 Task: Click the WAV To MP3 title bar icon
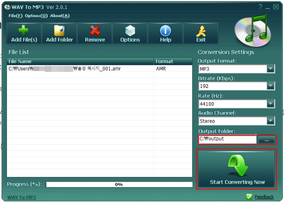click(x=7, y=7)
